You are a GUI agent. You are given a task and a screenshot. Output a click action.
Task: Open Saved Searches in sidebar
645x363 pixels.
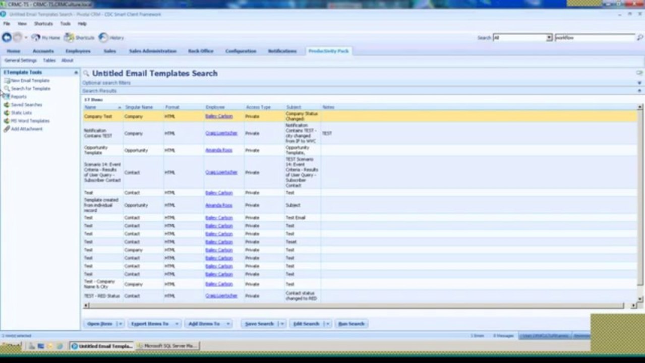tap(23, 105)
